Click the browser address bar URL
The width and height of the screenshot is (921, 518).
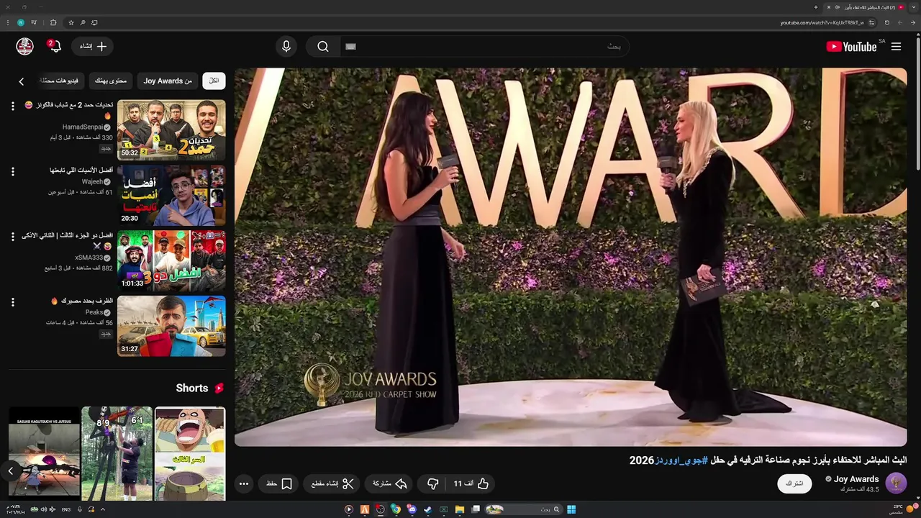tap(822, 22)
